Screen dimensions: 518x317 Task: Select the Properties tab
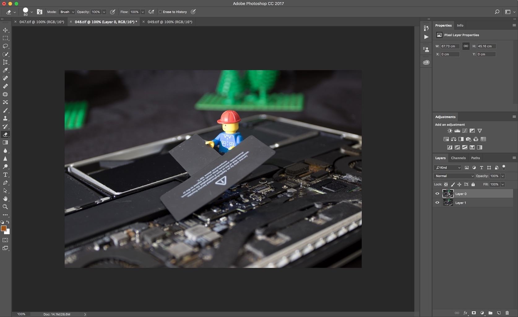pos(443,25)
